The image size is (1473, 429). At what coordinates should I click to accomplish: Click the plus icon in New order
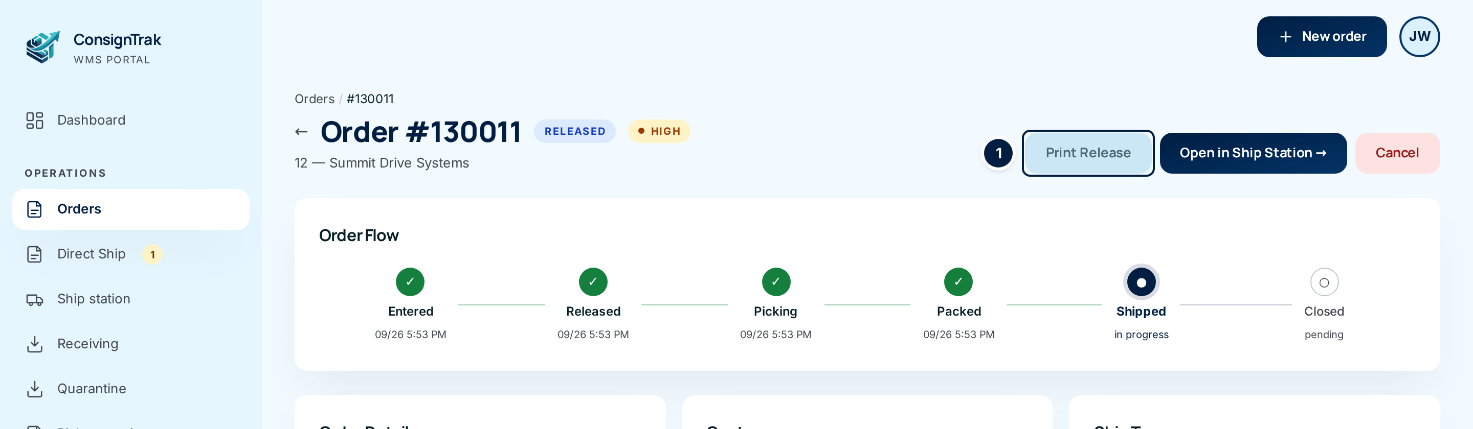coord(1285,37)
